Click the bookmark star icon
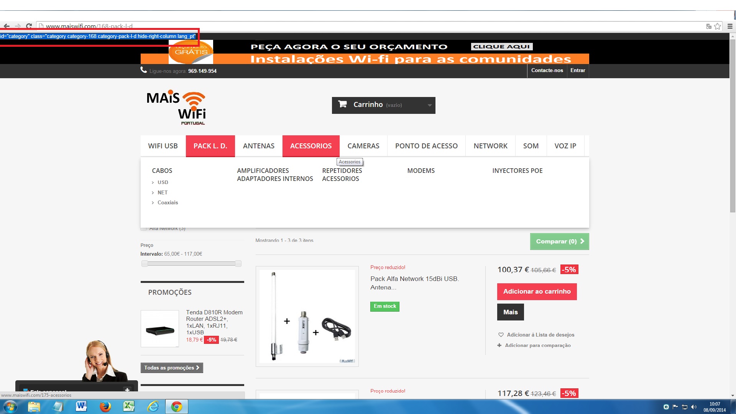736x414 pixels. 718,26
